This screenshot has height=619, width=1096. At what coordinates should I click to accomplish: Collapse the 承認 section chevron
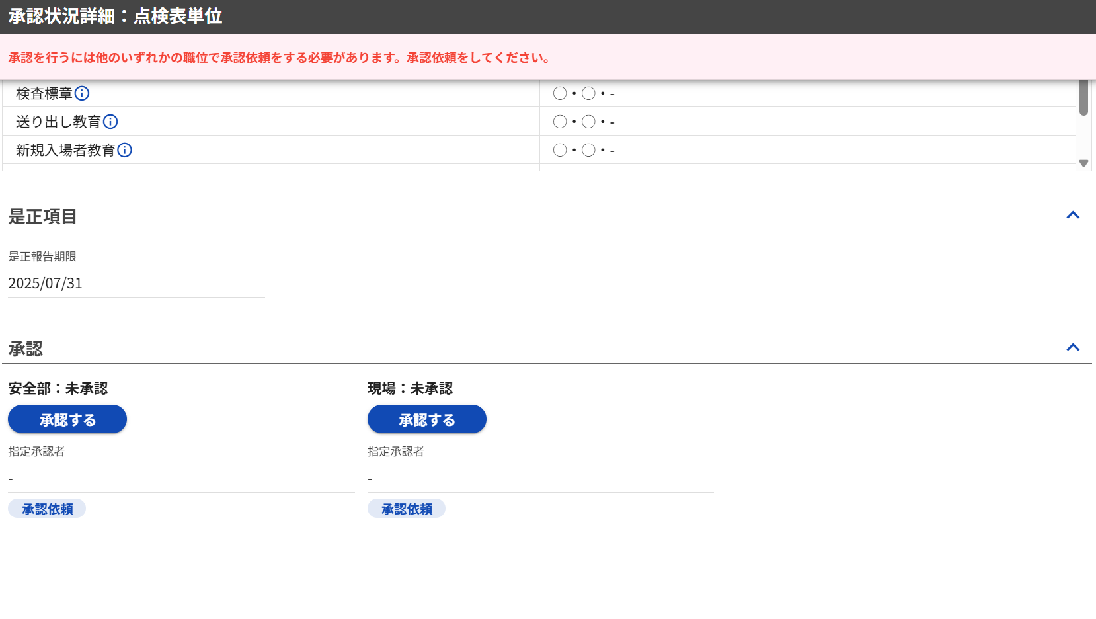pos(1073,347)
